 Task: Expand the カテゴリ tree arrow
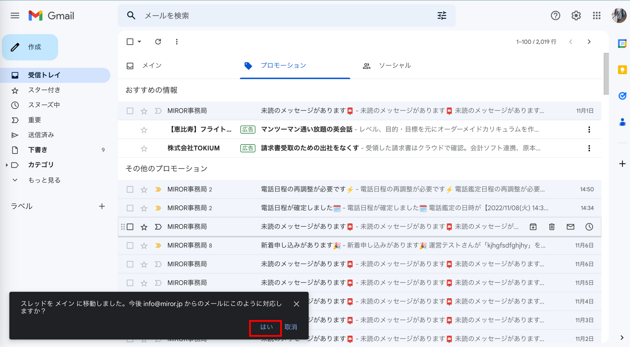coord(7,165)
